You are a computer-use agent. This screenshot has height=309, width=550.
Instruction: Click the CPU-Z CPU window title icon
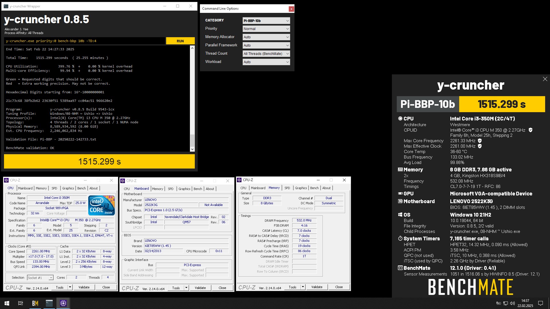(6, 180)
